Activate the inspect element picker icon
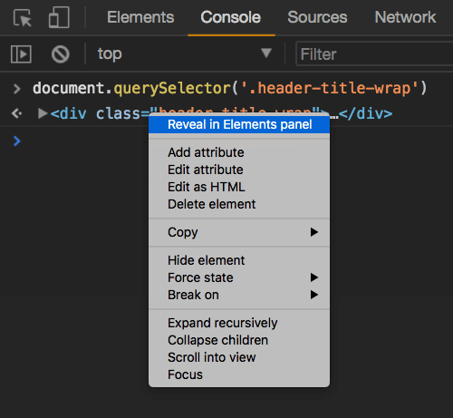 23,17
